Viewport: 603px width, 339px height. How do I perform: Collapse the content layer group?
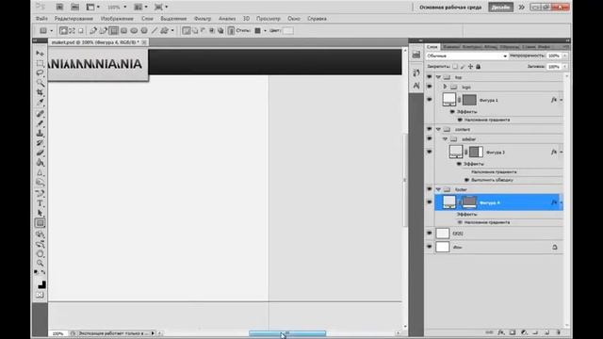(x=438, y=129)
